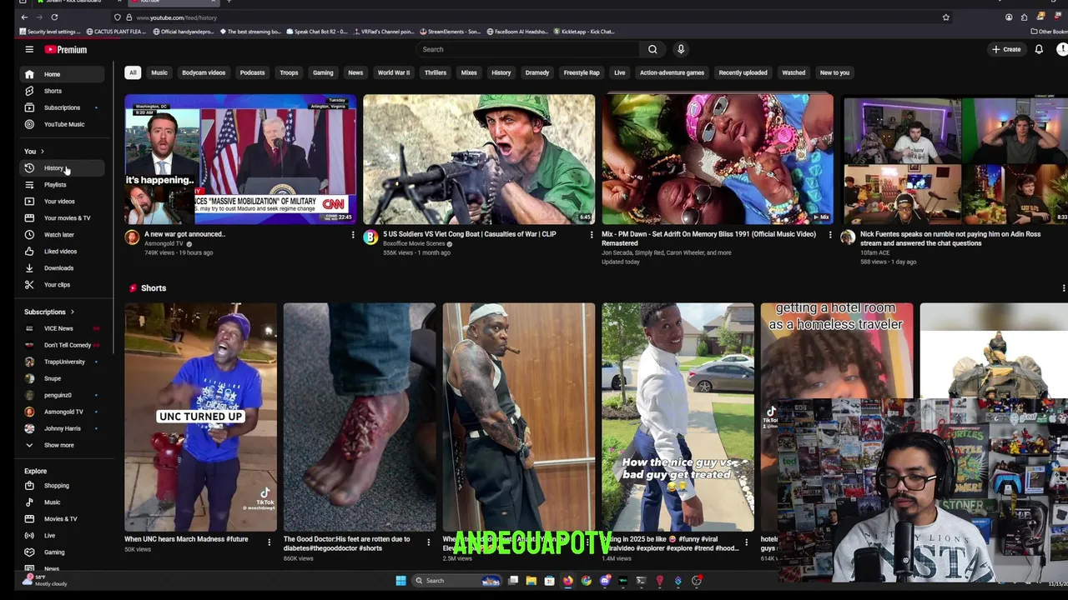Open StreamElements bookmark in bookmarks bar
The image size is (1068, 600).
[x=451, y=32]
